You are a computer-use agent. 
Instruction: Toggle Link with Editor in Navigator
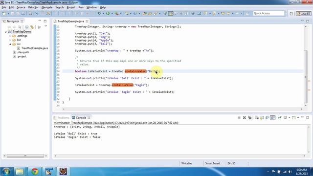tap(32, 27)
